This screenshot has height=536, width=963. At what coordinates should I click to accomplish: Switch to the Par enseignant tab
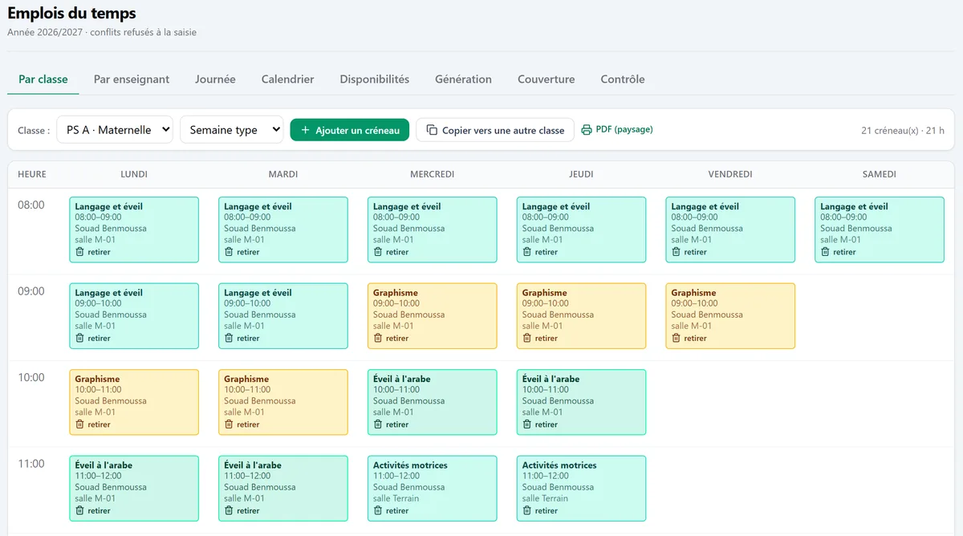[132, 79]
